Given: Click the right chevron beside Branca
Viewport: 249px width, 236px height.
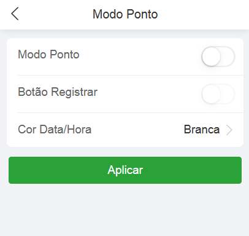Looking at the screenshot, I should click(229, 130).
